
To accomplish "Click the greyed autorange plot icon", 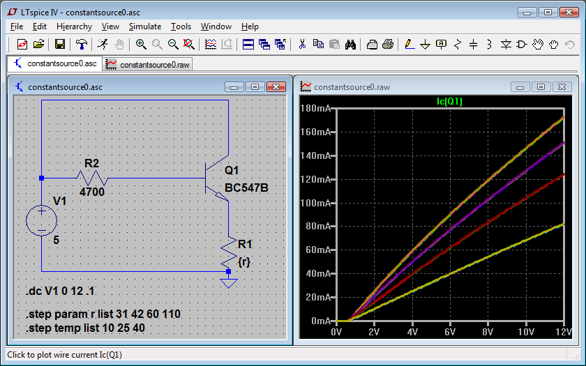I will coord(227,45).
